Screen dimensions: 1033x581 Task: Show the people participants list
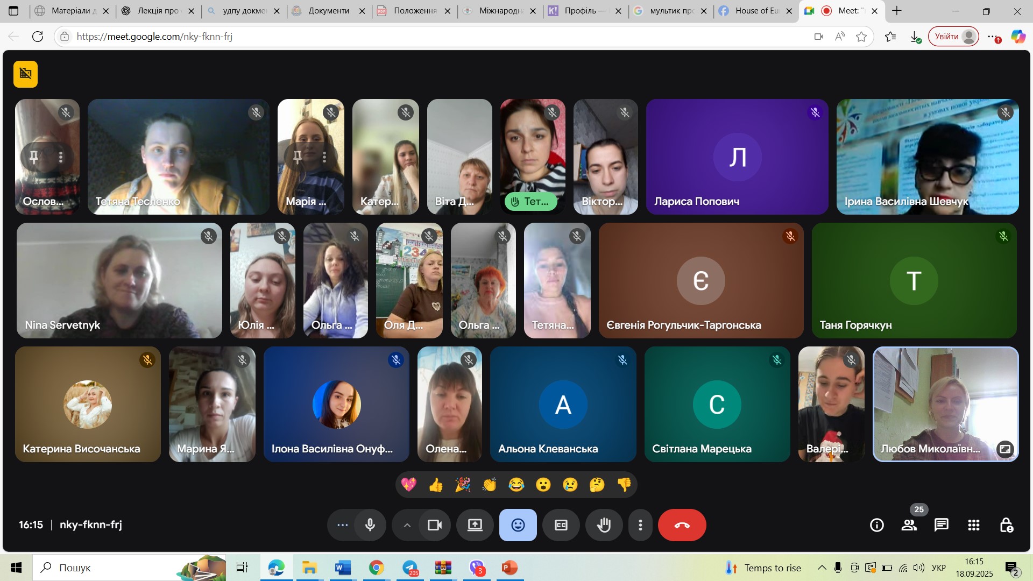909,525
